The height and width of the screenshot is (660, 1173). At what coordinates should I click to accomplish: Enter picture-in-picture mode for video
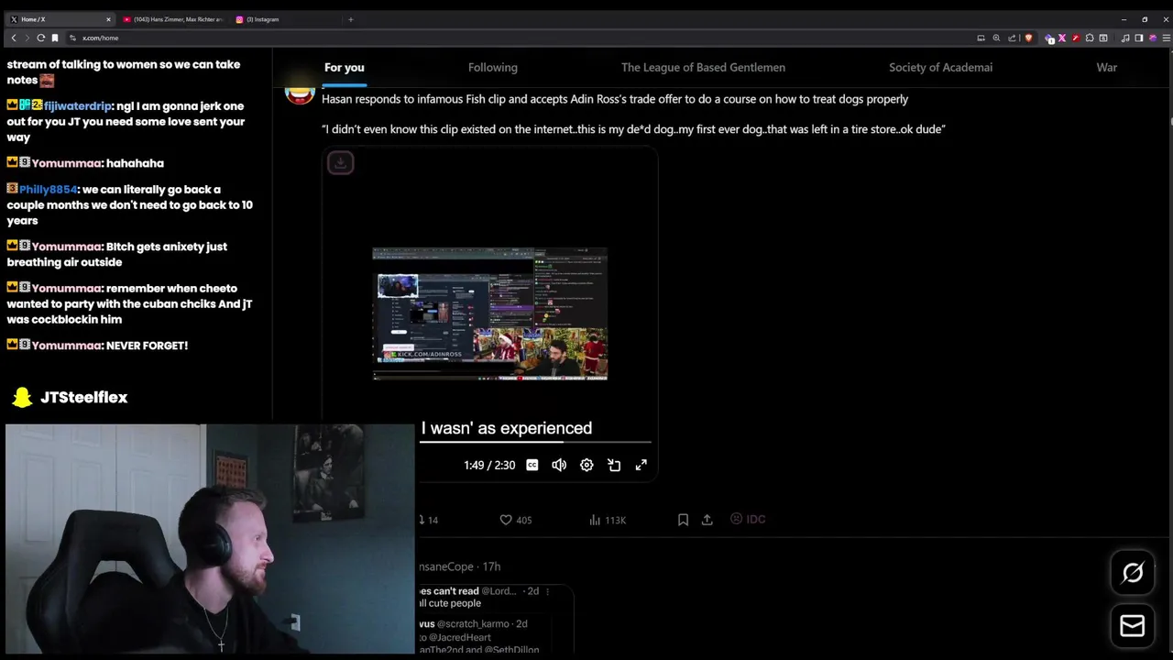point(614,465)
